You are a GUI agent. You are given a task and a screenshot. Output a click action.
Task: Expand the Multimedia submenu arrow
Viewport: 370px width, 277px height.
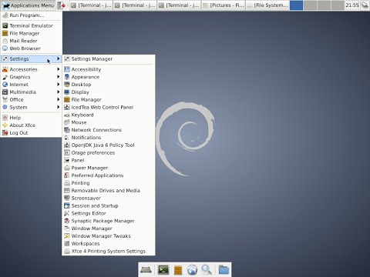59,92
